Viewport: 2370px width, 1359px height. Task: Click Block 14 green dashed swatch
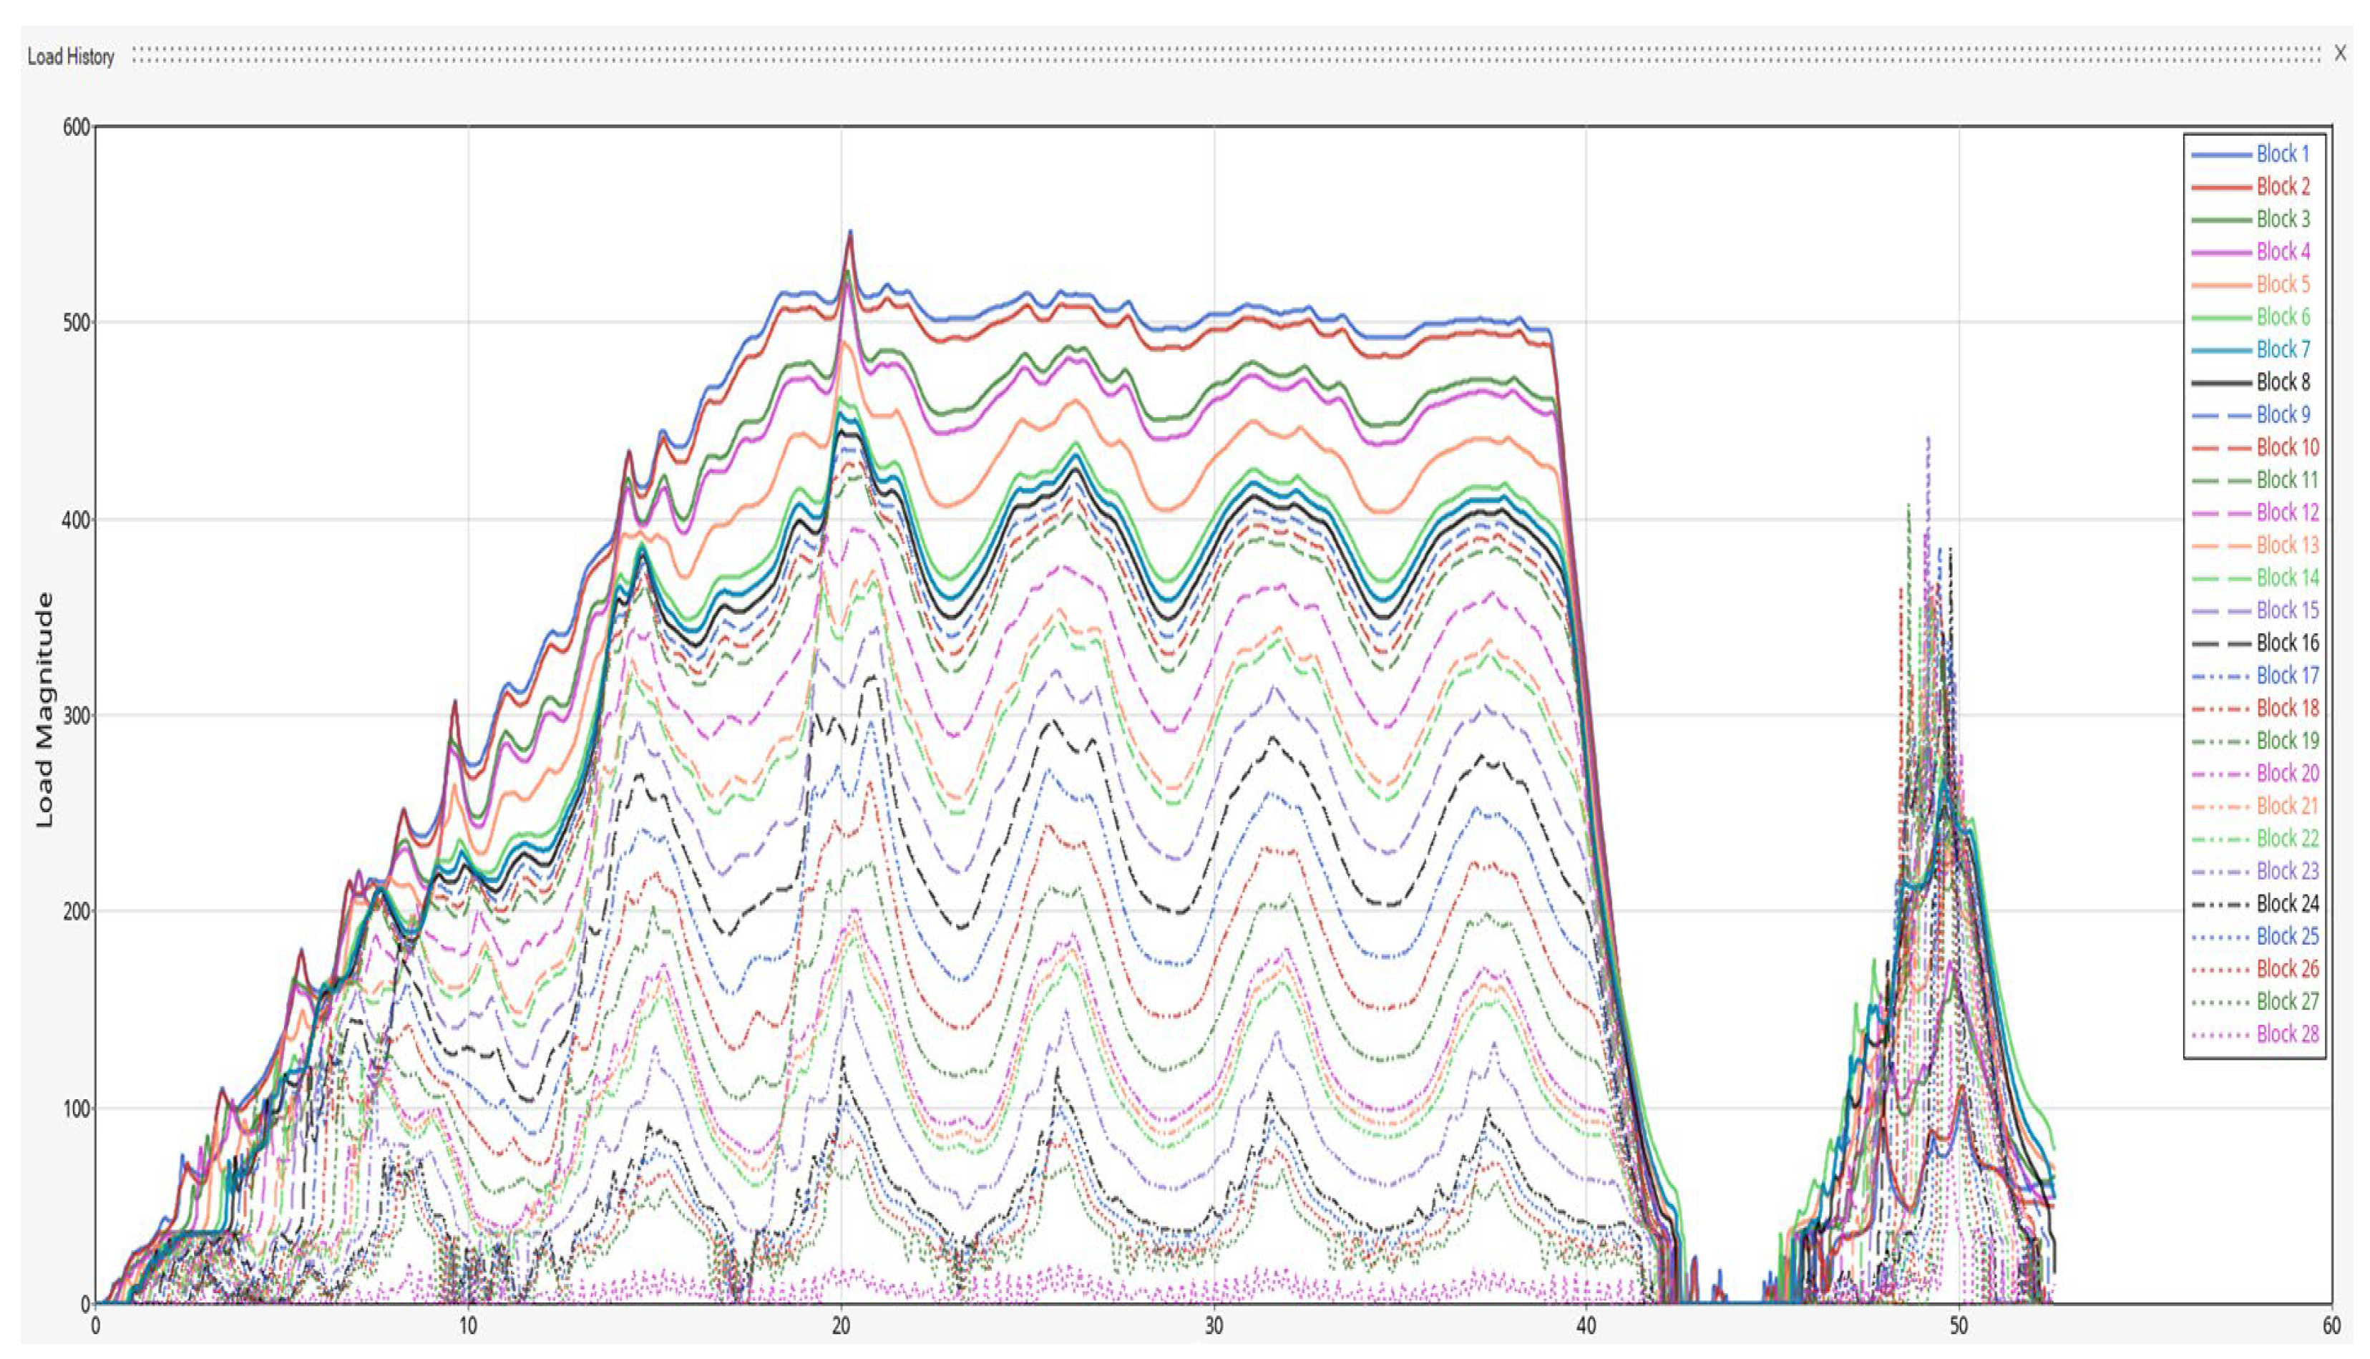point(2220,578)
